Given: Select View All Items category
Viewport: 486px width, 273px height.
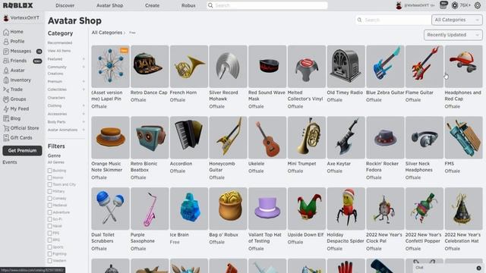Looking at the screenshot, I should pyautogui.click(x=59, y=51).
